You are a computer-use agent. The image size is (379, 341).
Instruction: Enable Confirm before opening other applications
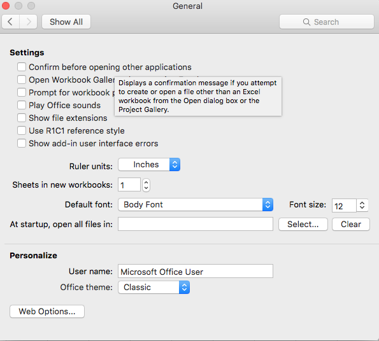pyautogui.click(x=22, y=67)
